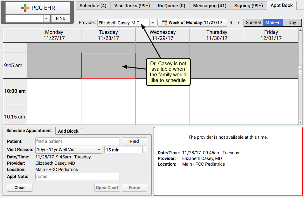Open the patient search dropdown arrow

tap(46, 19)
